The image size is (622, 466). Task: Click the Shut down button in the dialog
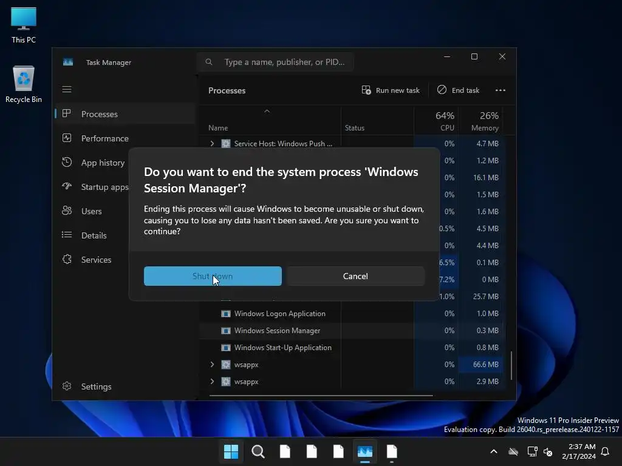tap(213, 276)
